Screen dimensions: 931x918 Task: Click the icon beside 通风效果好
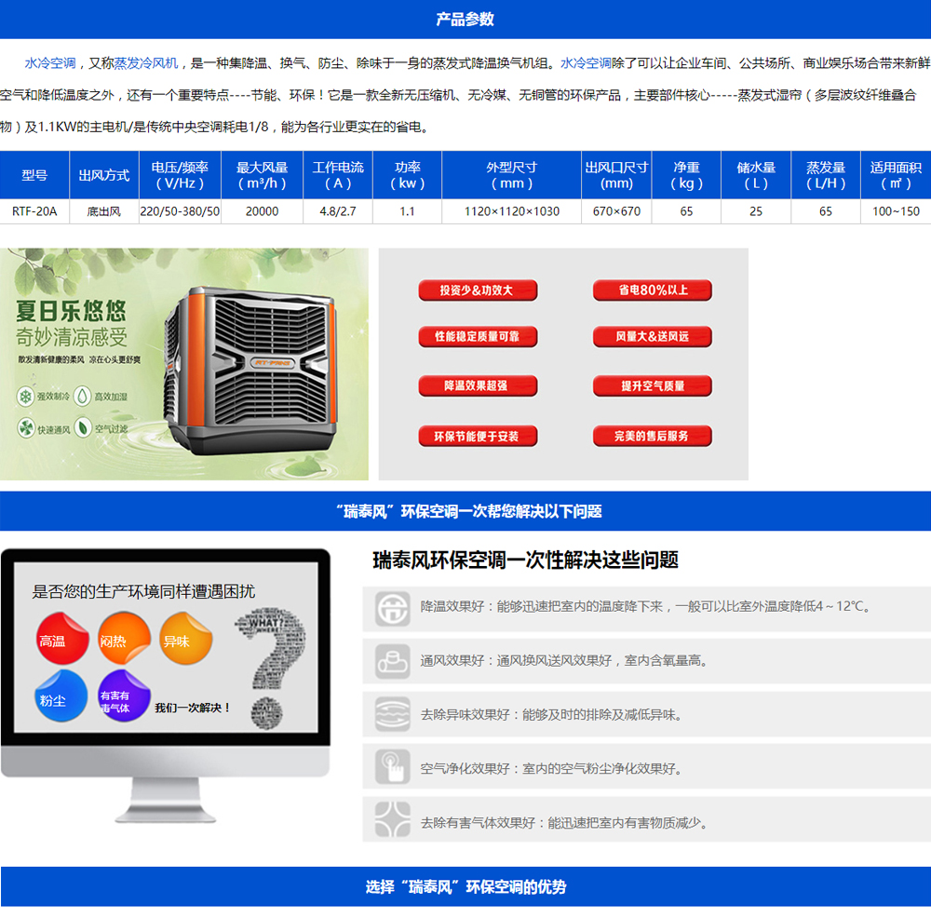coord(392,661)
